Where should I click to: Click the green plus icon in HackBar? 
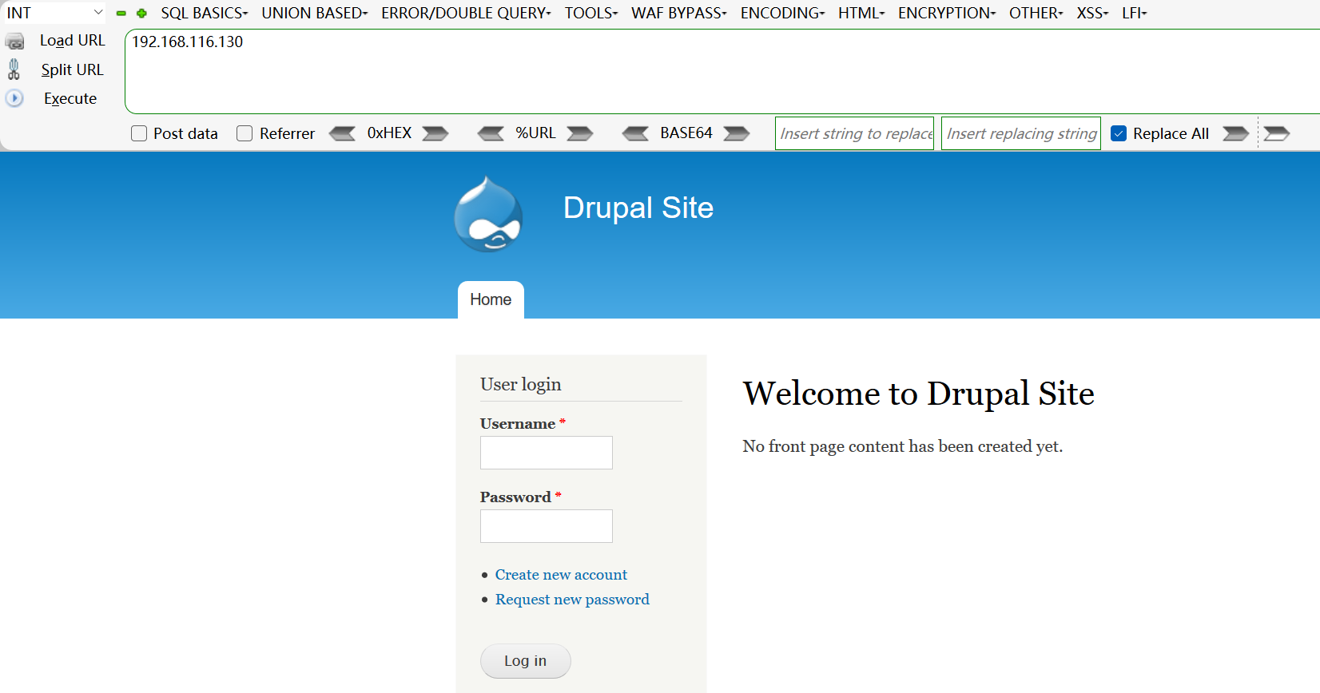[141, 14]
